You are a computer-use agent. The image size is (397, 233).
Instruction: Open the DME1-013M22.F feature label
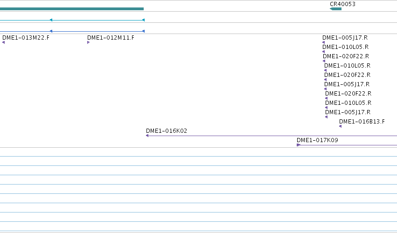coord(26,38)
